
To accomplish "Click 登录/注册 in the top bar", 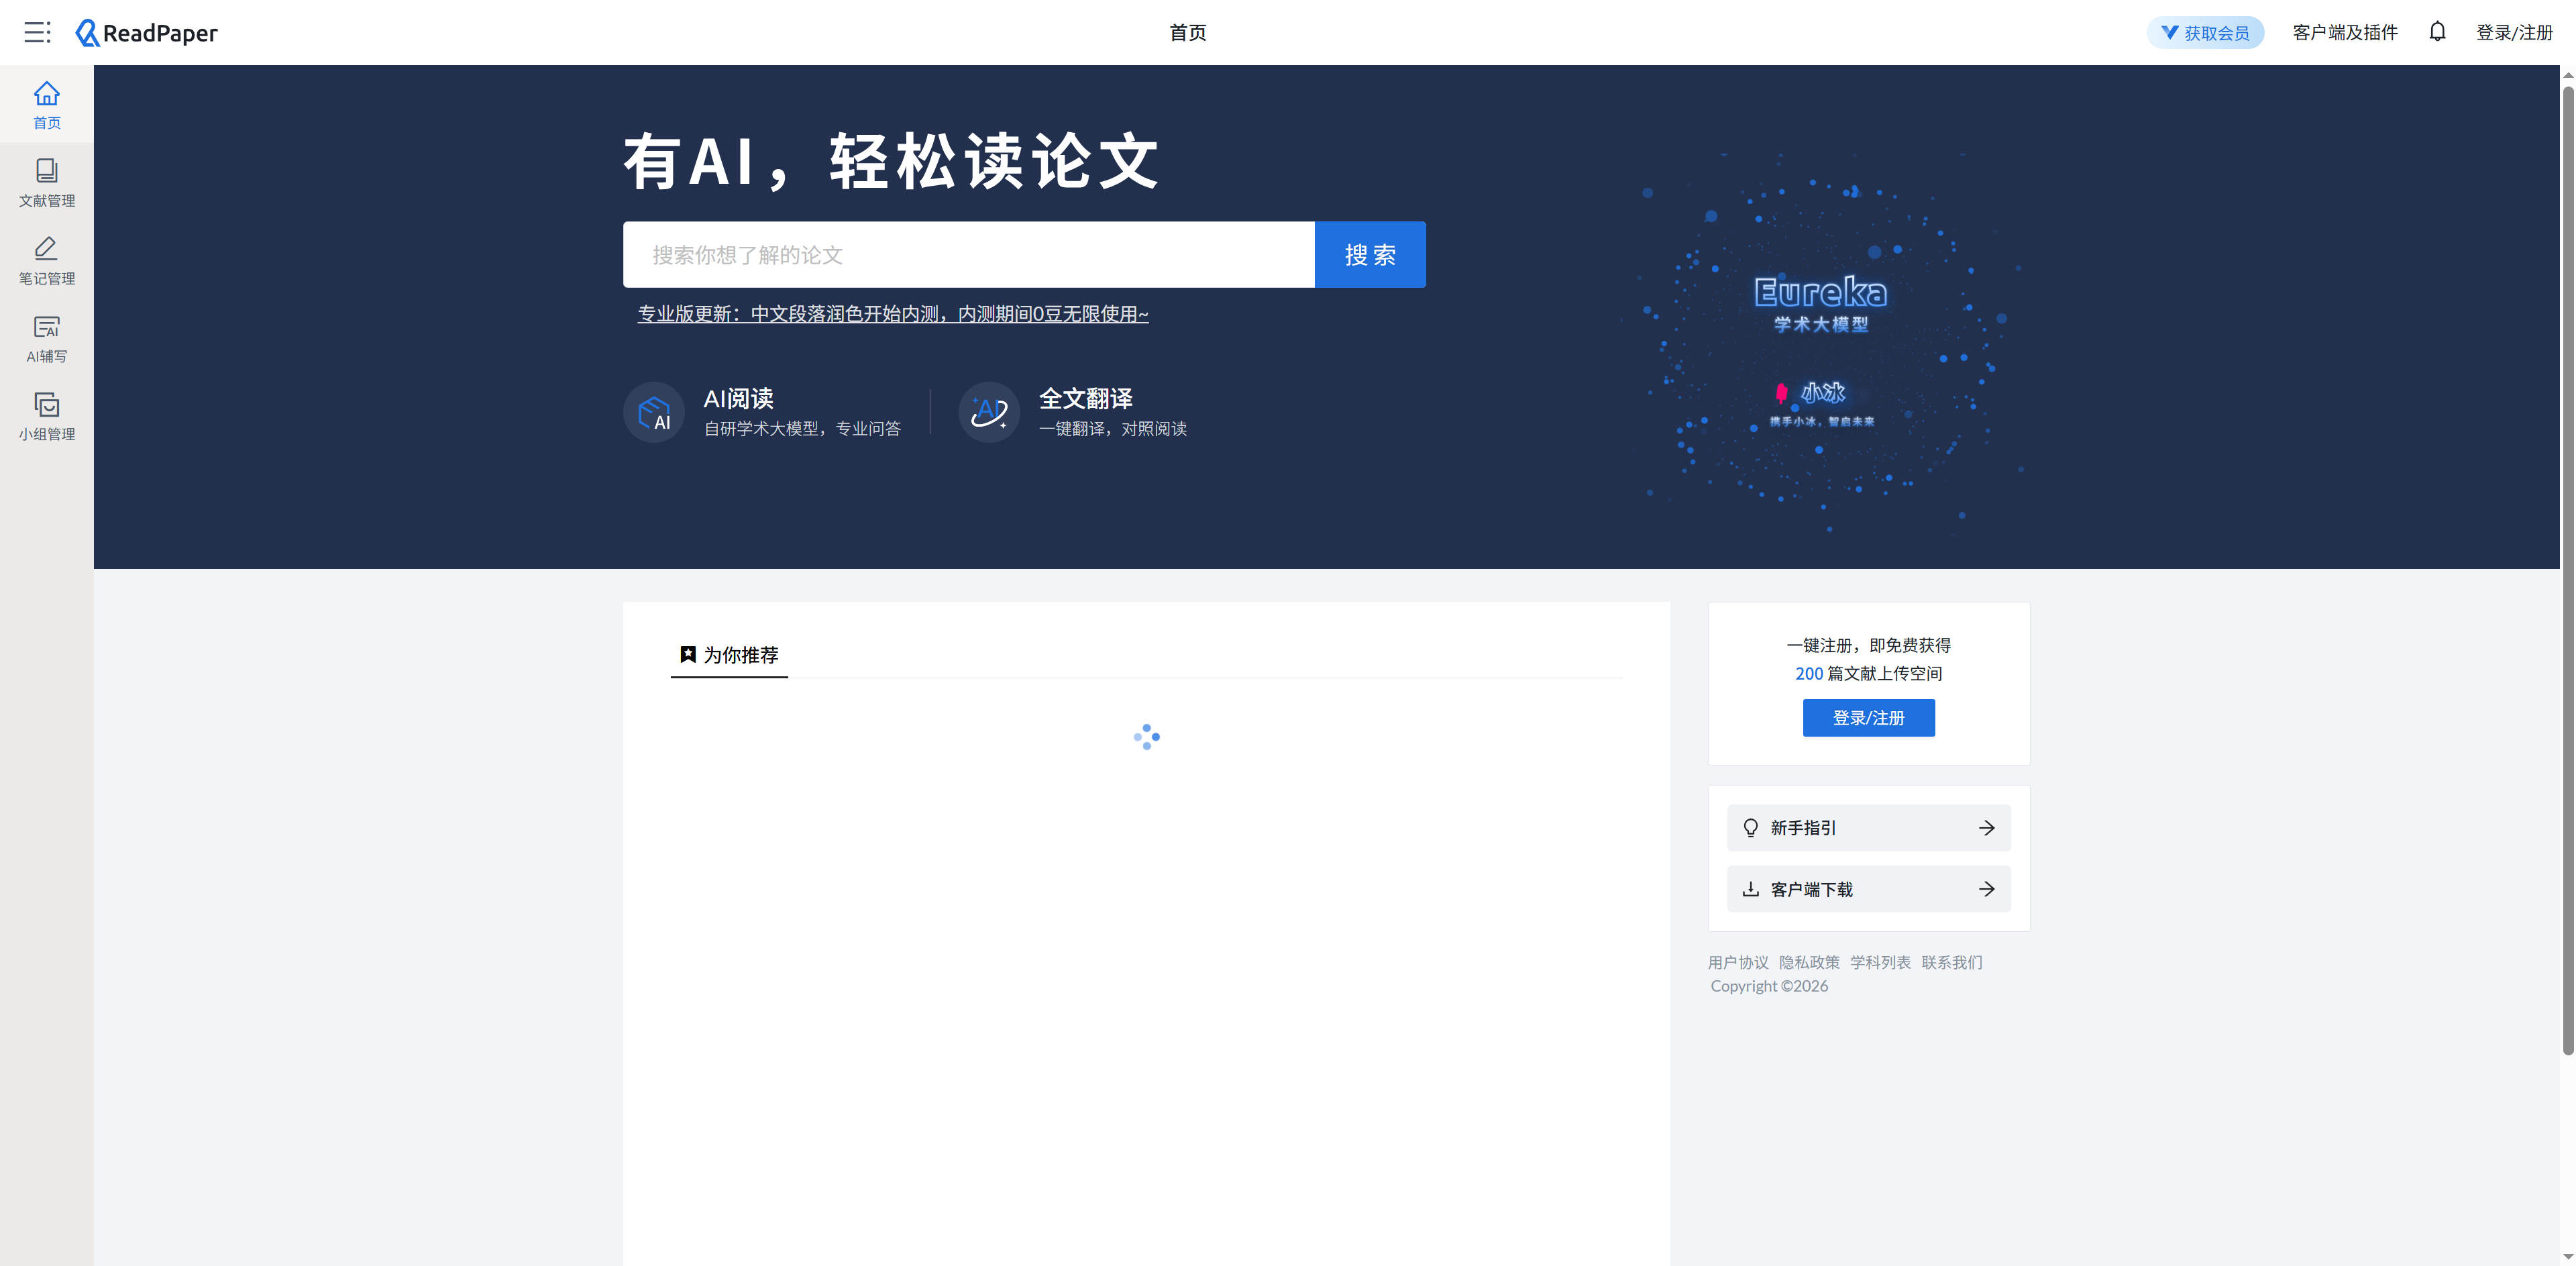I will (x=2514, y=33).
